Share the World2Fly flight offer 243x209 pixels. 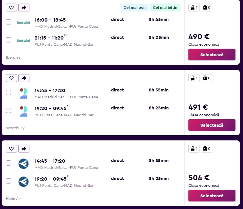[24, 78]
